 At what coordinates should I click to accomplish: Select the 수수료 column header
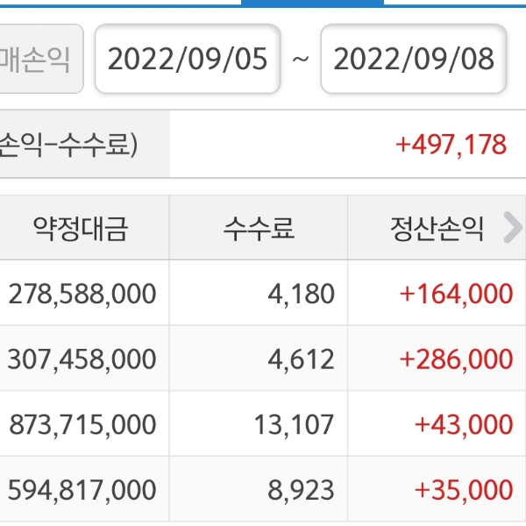tap(259, 229)
